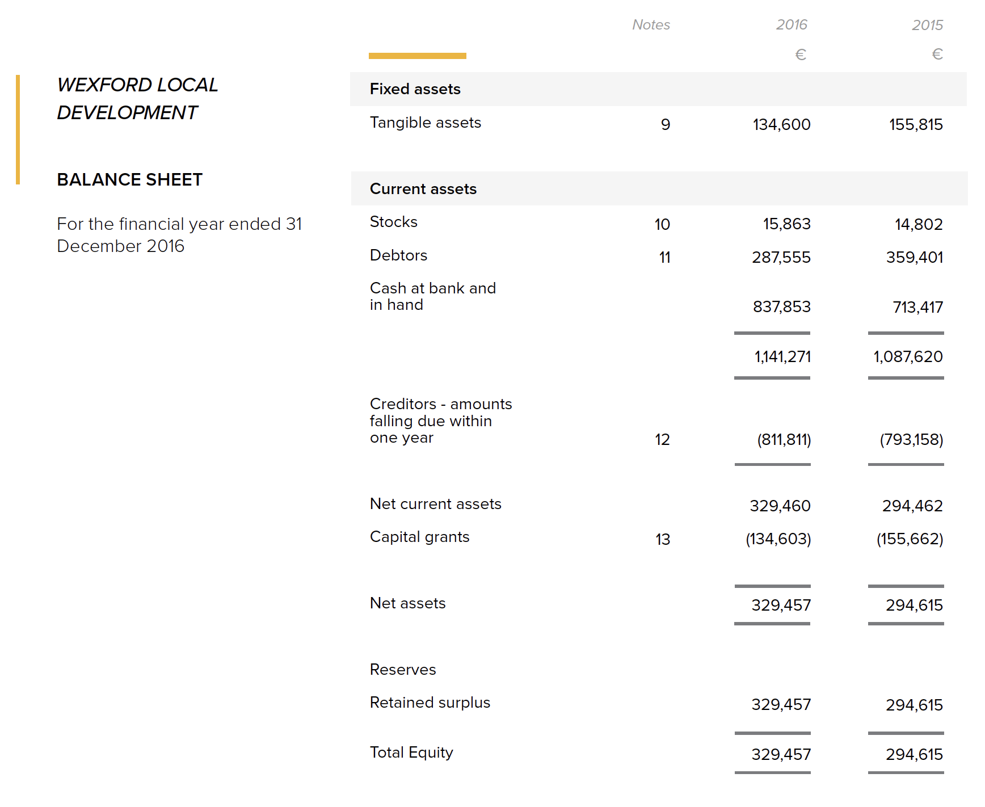The image size is (985, 807).
Task: Click Cash 2015 value 713,417
Action: pos(917,307)
